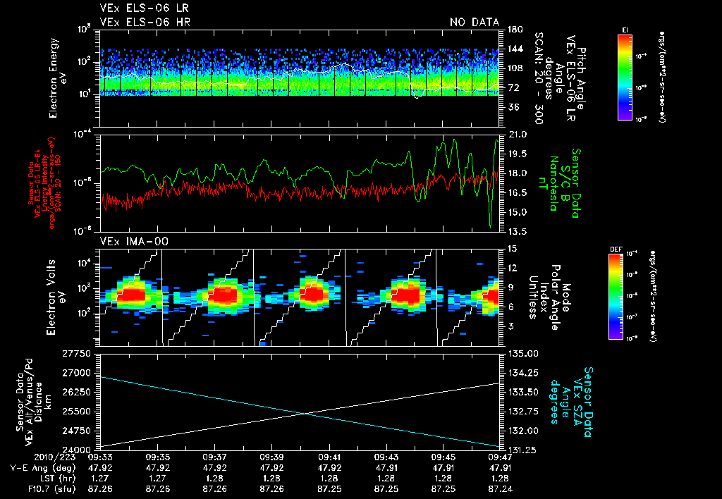This screenshot has width=722, height=499.
Task: Click the 36 pitch angle tick value
Action: pos(513,107)
